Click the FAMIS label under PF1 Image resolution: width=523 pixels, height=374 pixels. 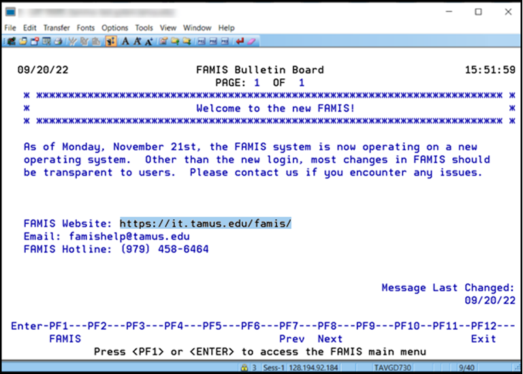[65, 339]
